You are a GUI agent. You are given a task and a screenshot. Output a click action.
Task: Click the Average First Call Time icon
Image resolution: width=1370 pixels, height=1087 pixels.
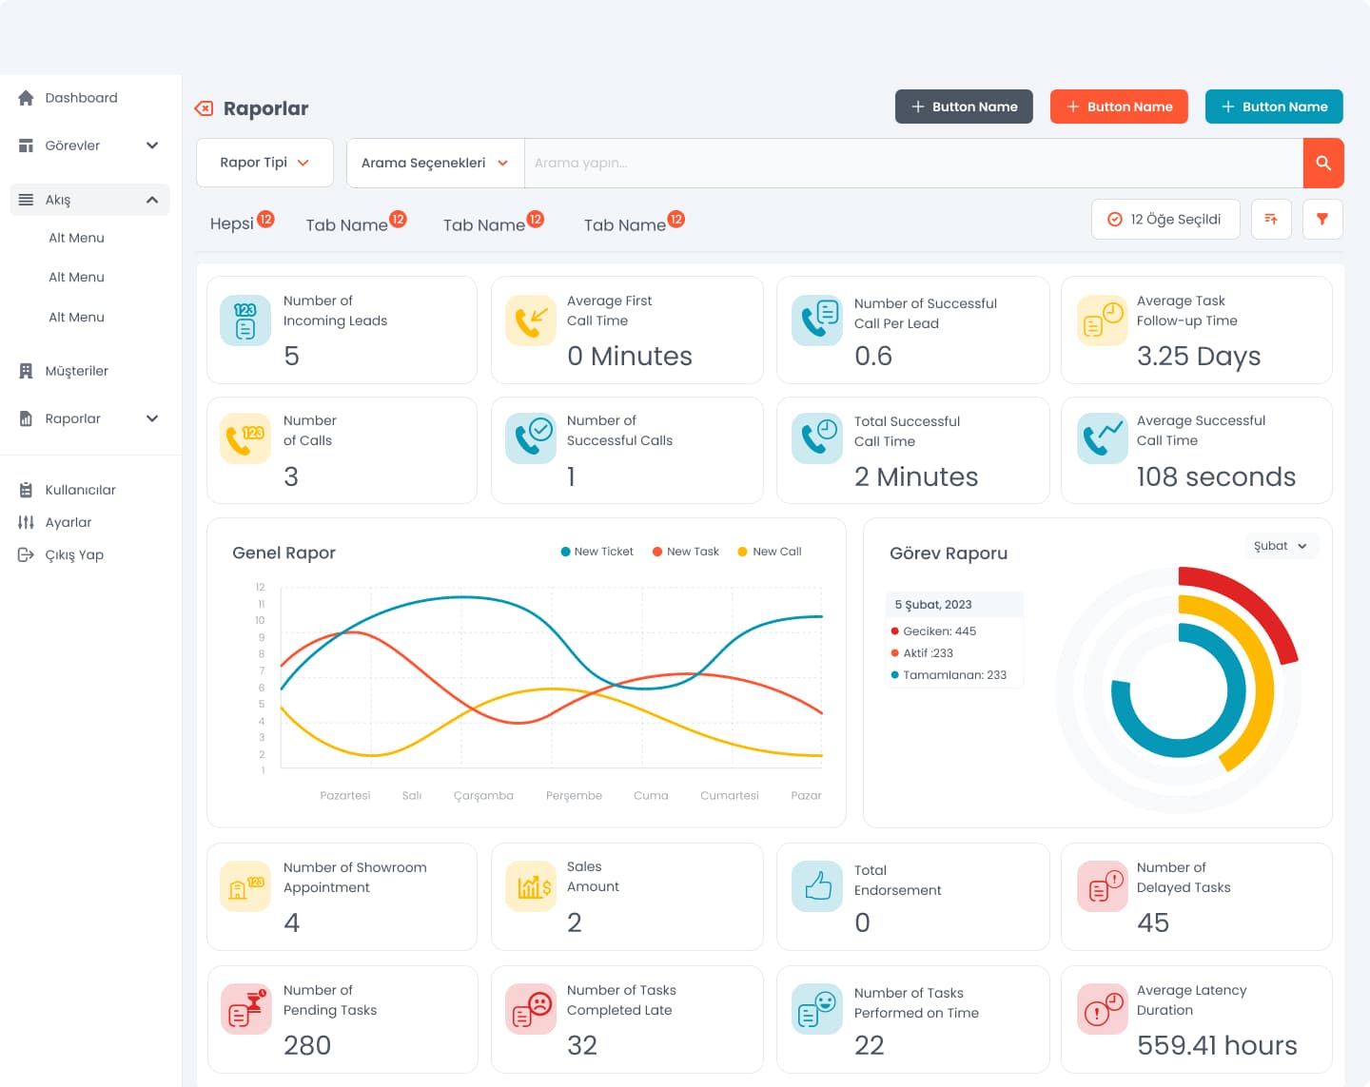531,320
